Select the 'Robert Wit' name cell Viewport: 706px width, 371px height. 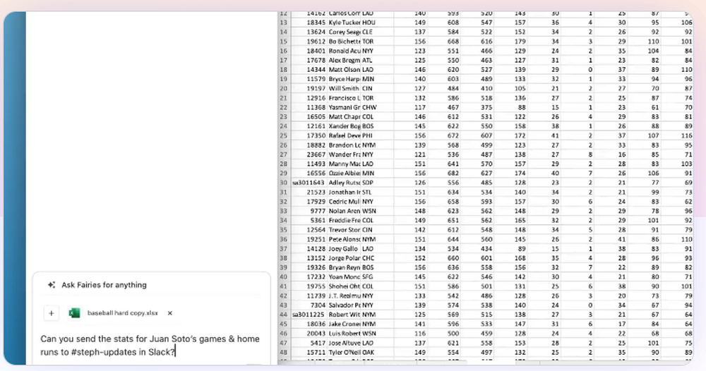pos(345,315)
